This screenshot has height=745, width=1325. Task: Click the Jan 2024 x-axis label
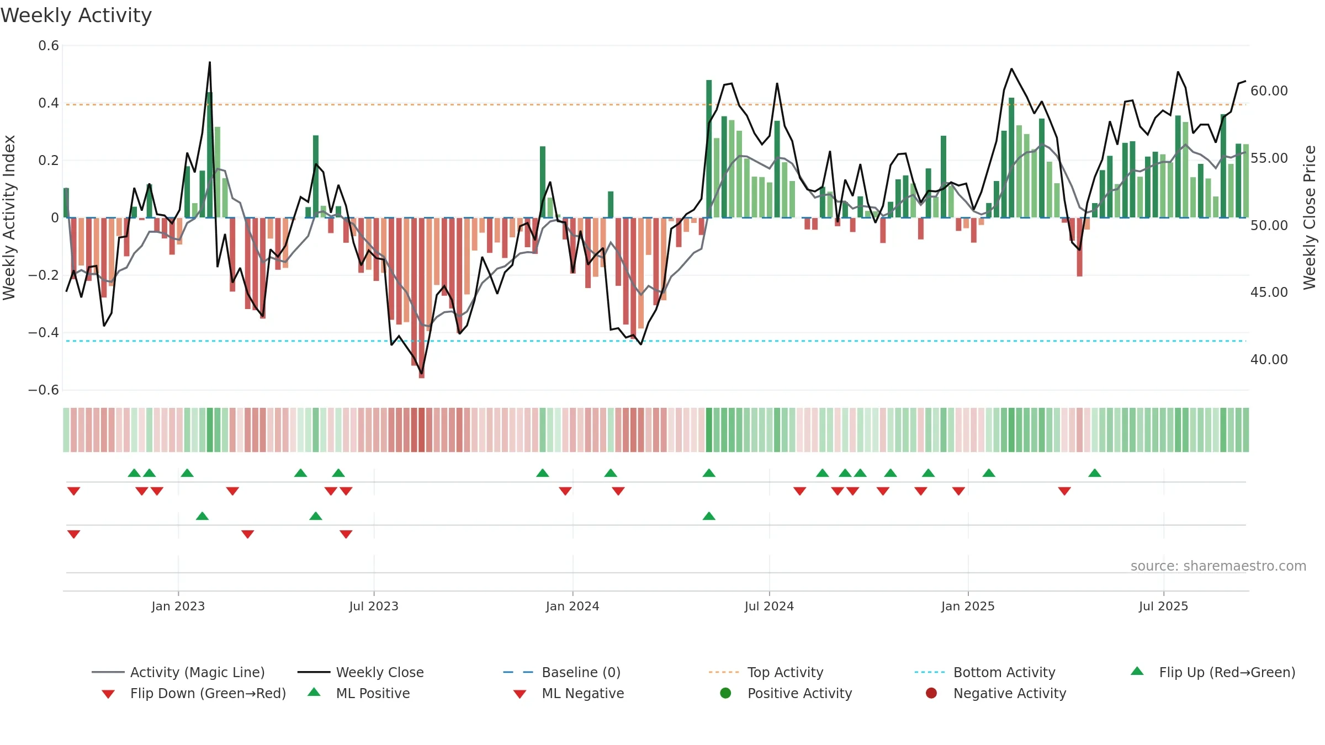[x=573, y=606]
